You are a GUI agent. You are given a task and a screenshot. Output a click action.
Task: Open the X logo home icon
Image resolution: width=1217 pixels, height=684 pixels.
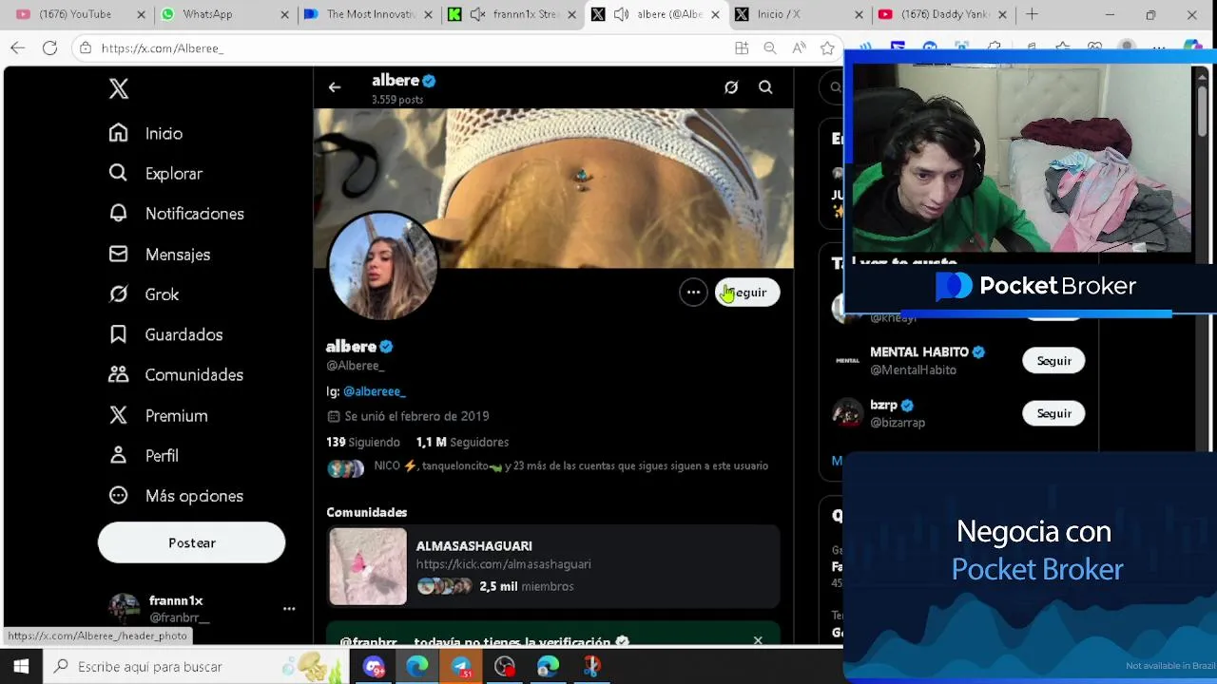click(x=118, y=88)
